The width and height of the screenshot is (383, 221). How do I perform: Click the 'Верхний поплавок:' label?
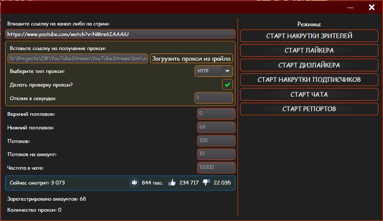point(31,114)
